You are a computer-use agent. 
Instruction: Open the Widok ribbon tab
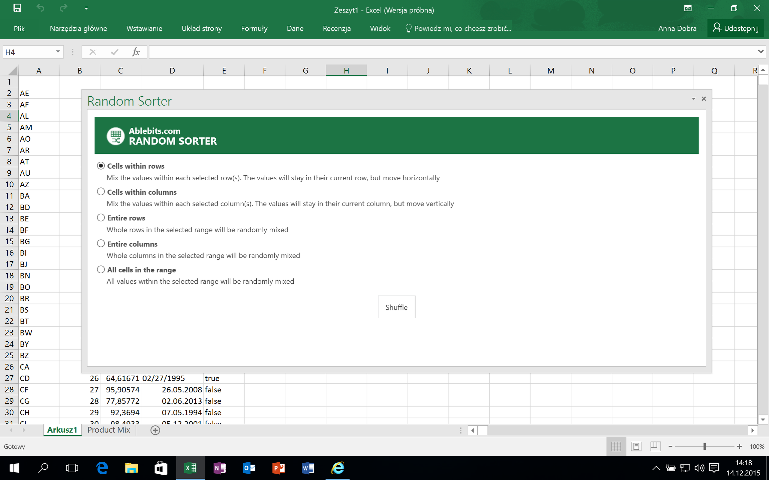click(x=380, y=29)
